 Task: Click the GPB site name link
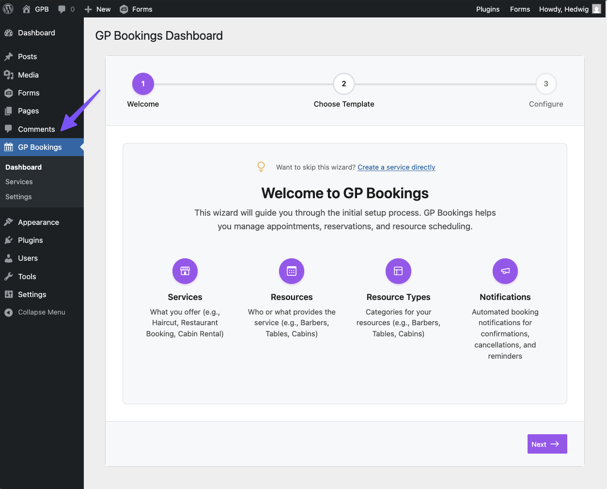click(42, 9)
